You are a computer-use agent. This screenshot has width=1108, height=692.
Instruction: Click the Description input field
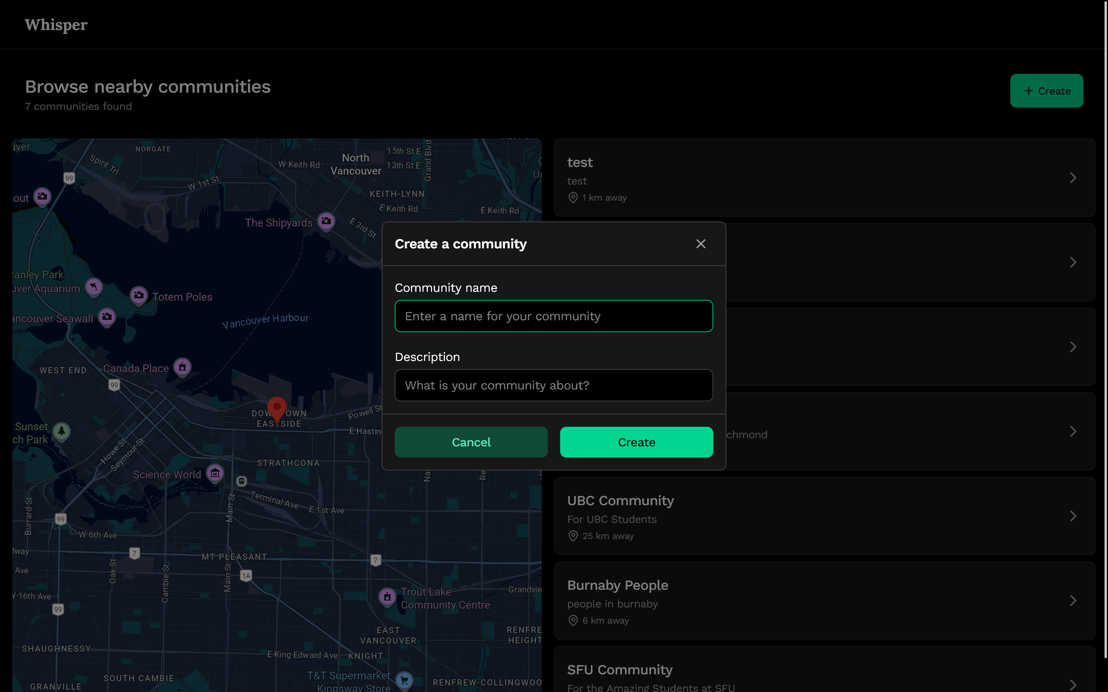(554, 385)
